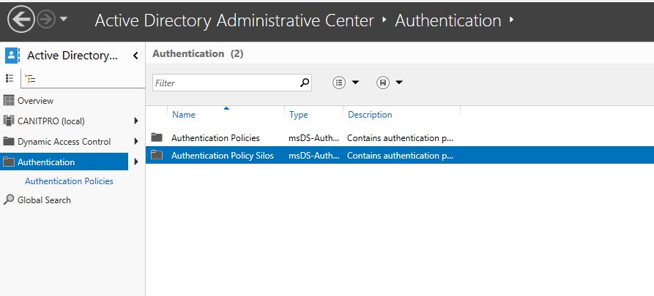Image resolution: width=654 pixels, height=296 pixels.
Task: Collapse the navigation pane chevron
Action: (135, 56)
